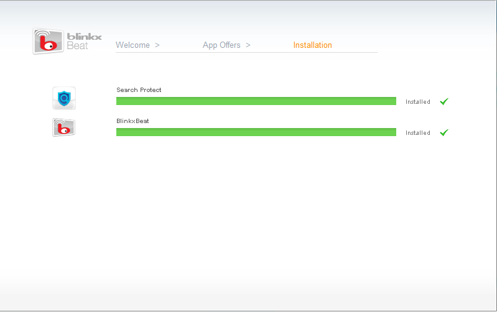Click the 'BlinkxBeat' label above its progress bar
Image resolution: width=497 pixels, height=312 pixels.
(x=132, y=121)
